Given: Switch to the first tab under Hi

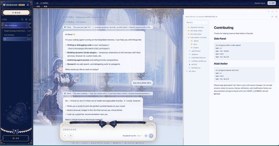Looking at the screenshot, I should pyautogui.click(x=38, y=6).
